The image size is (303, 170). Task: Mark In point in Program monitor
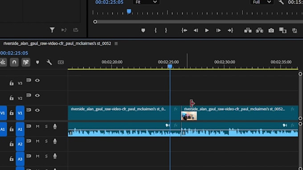pos(156,31)
